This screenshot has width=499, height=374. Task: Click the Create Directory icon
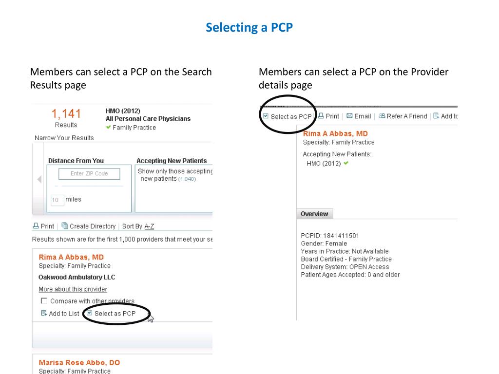(x=65, y=225)
